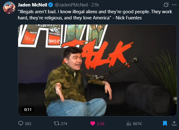Click the Jaden McNeil display name

[x=32, y=5]
